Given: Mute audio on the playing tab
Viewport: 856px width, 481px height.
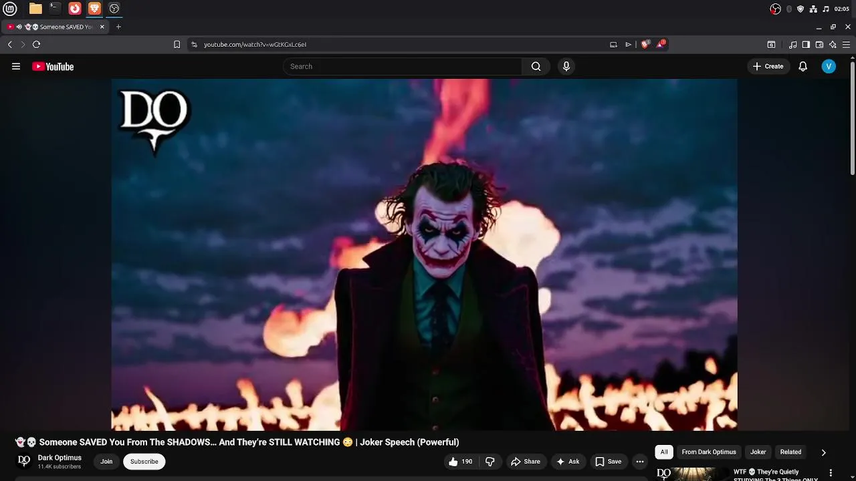Looking at the screenshot, I should click(x=19, y=27).
